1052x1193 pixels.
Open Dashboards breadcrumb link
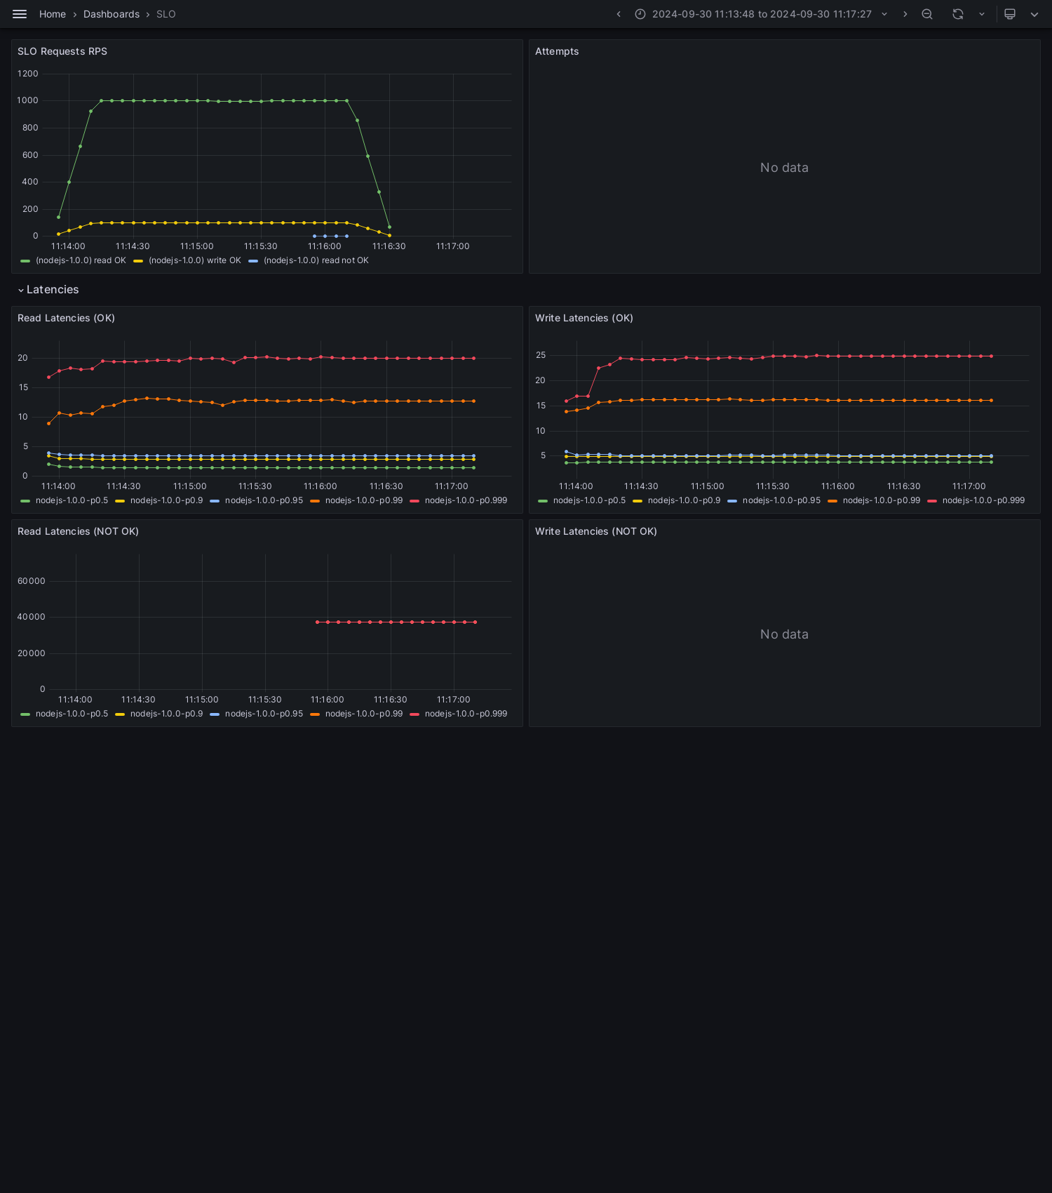(112, 14)
